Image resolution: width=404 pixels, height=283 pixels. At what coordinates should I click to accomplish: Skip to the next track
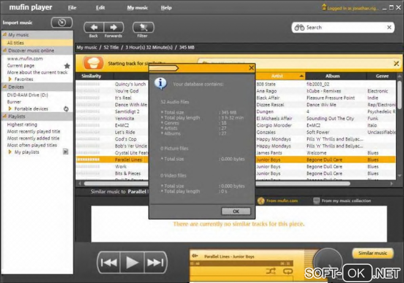point(155,262)
